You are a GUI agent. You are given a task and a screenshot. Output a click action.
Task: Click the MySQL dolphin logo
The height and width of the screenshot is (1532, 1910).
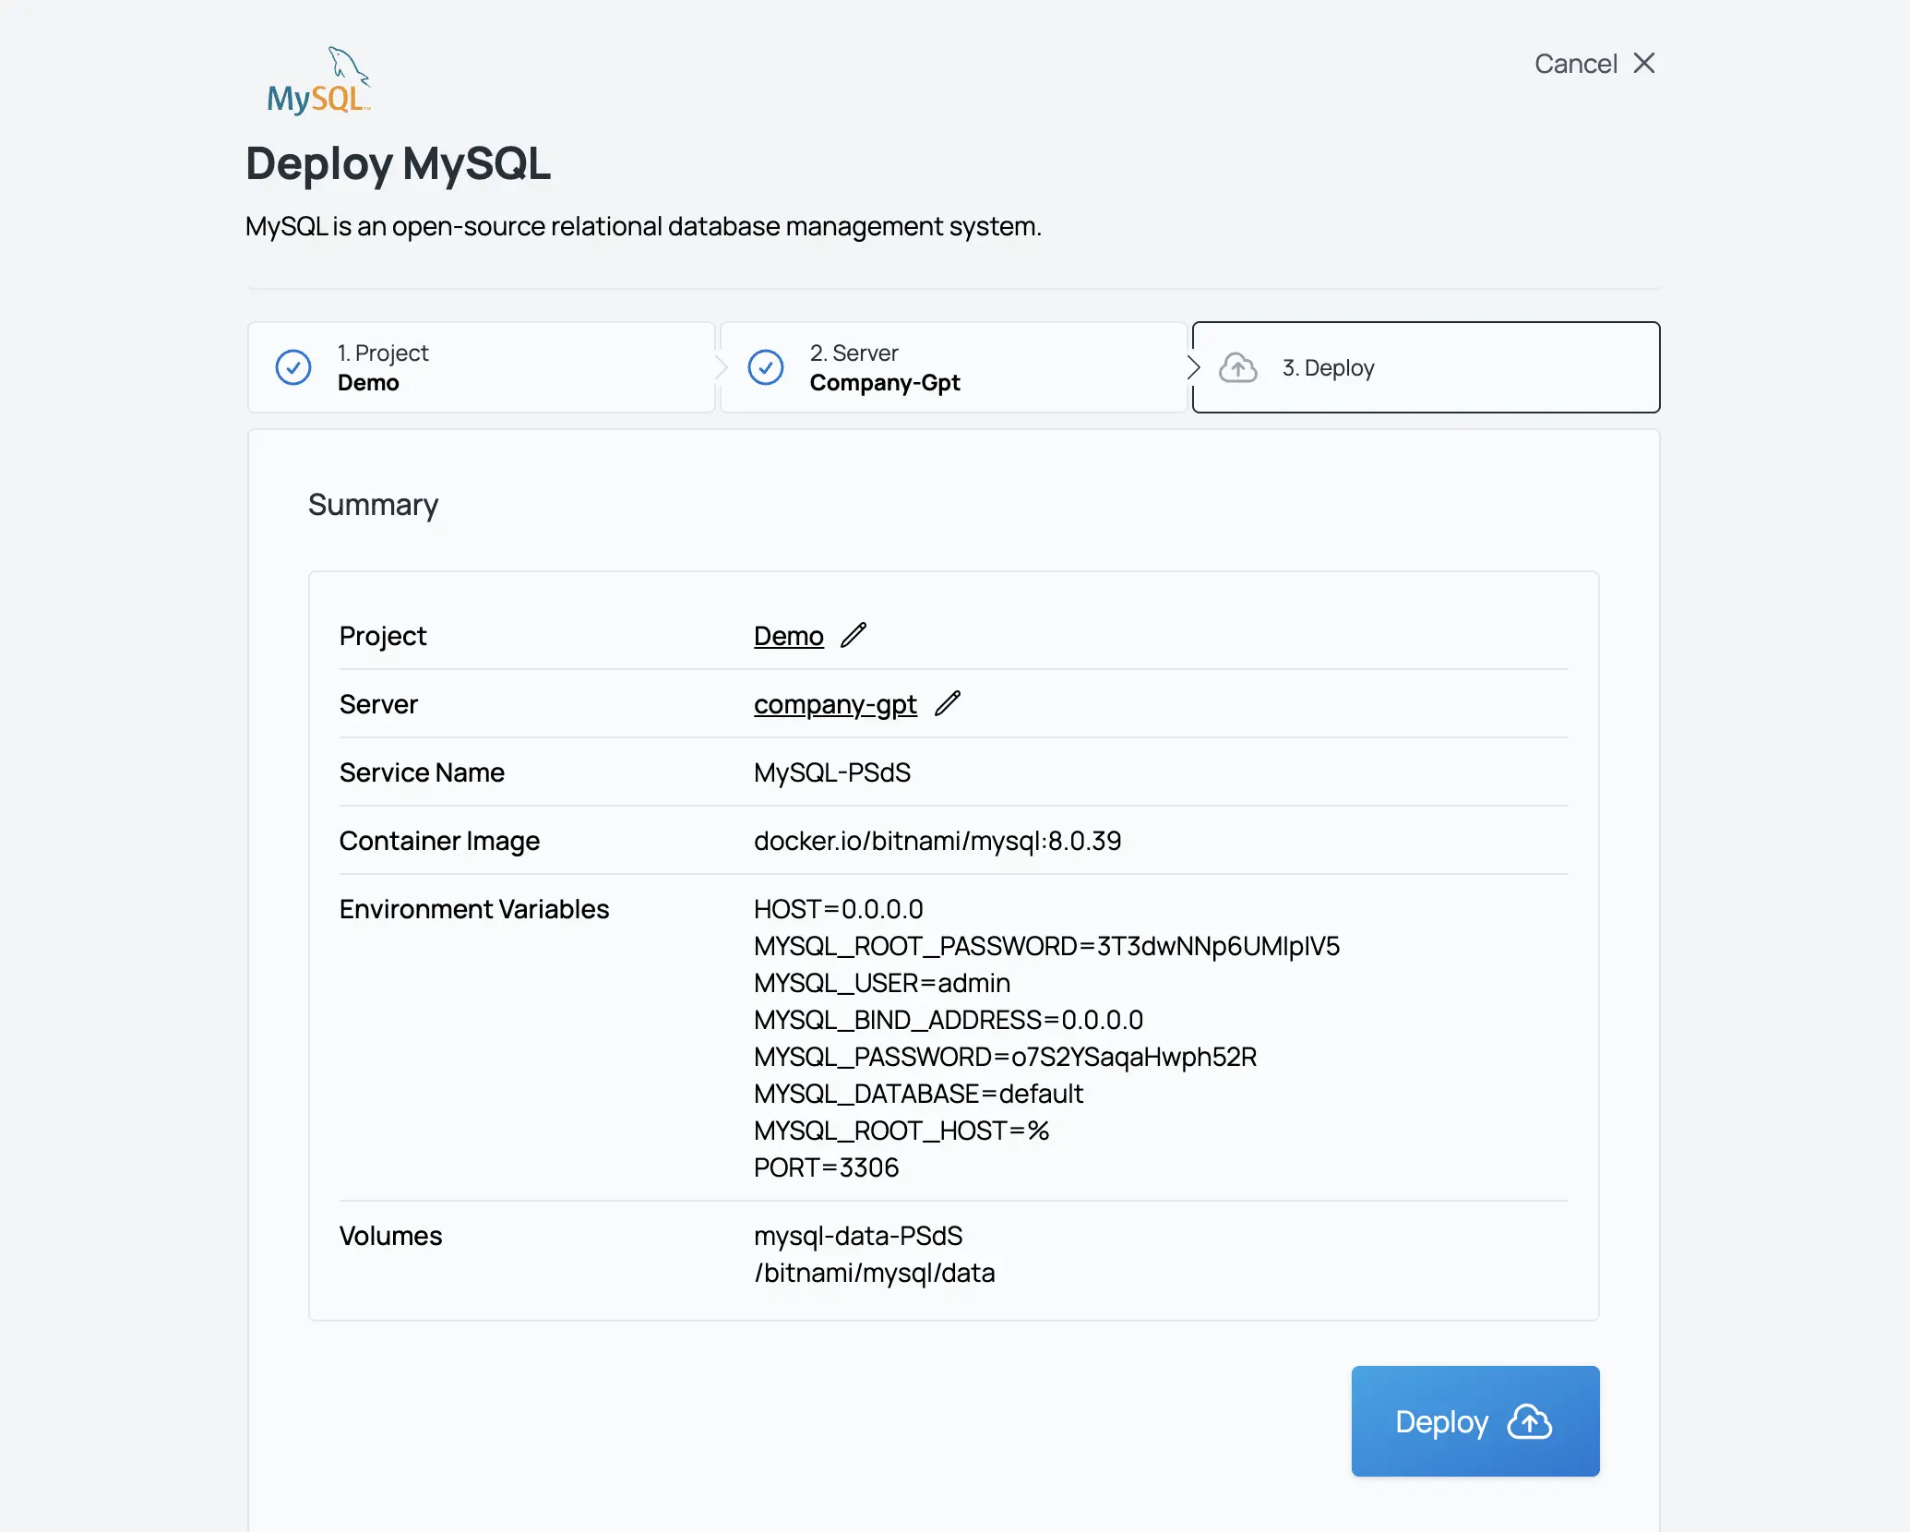click(x=318, y=80)
